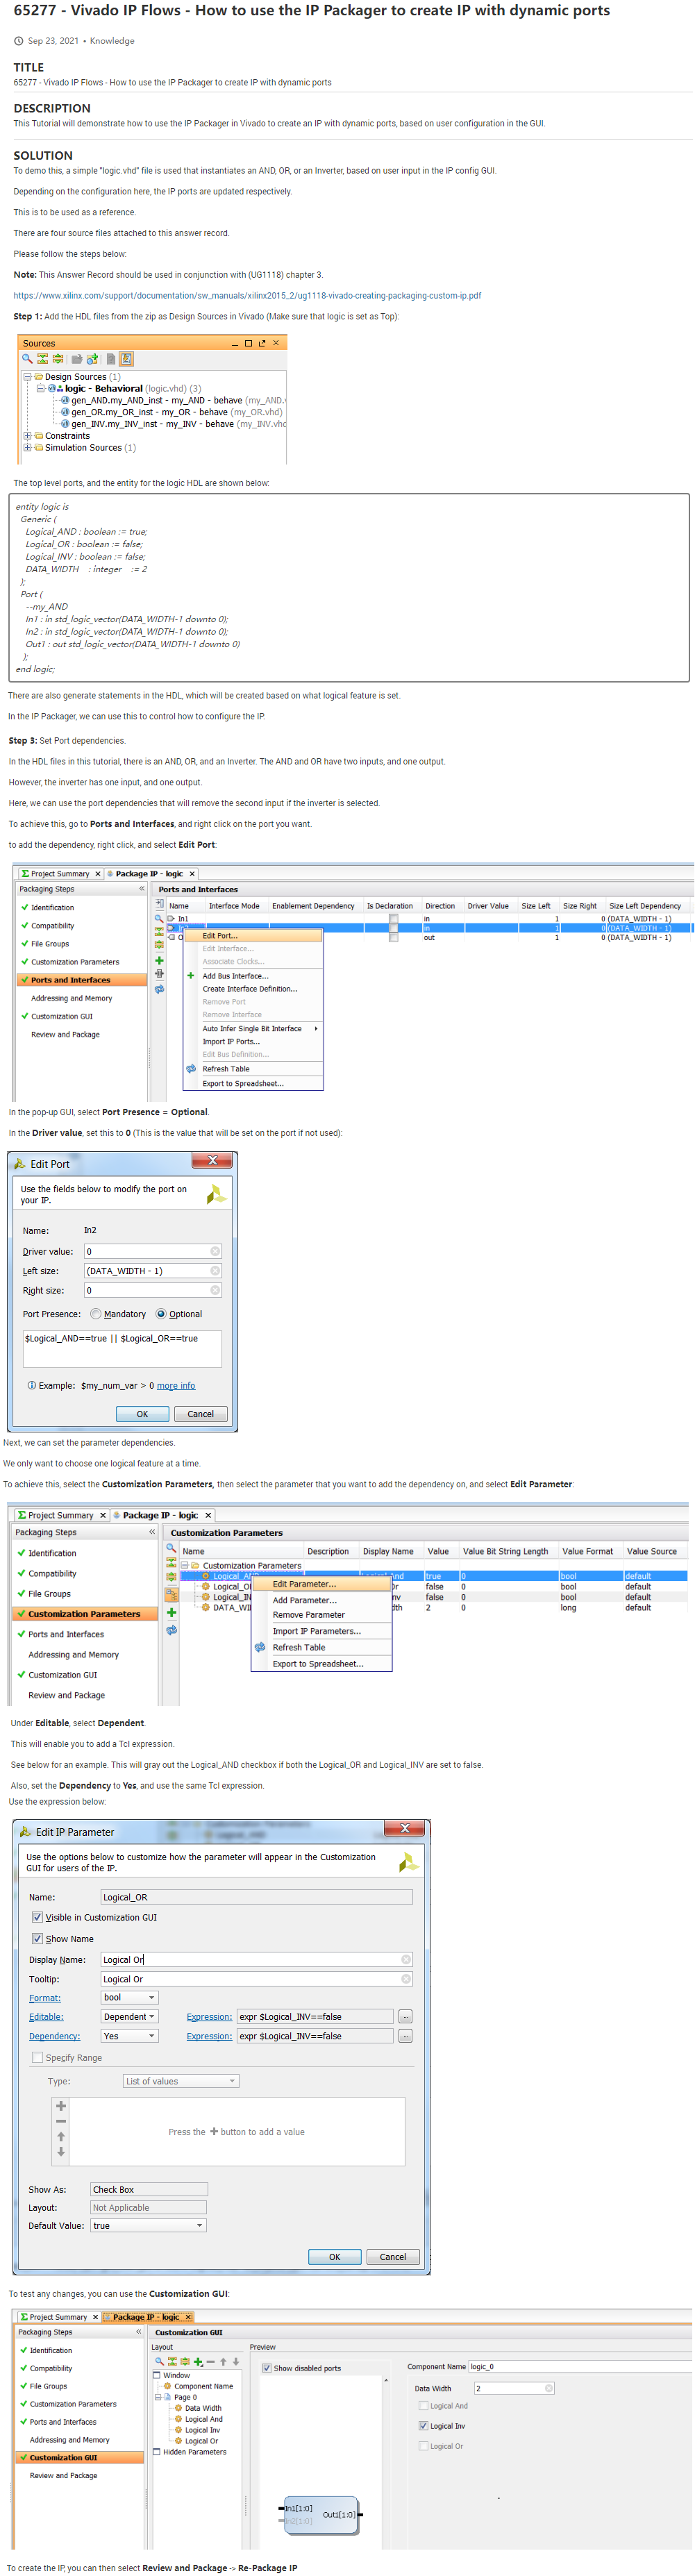
Task: Click the minus icon in the value list box
Action: click(61, 2121)
